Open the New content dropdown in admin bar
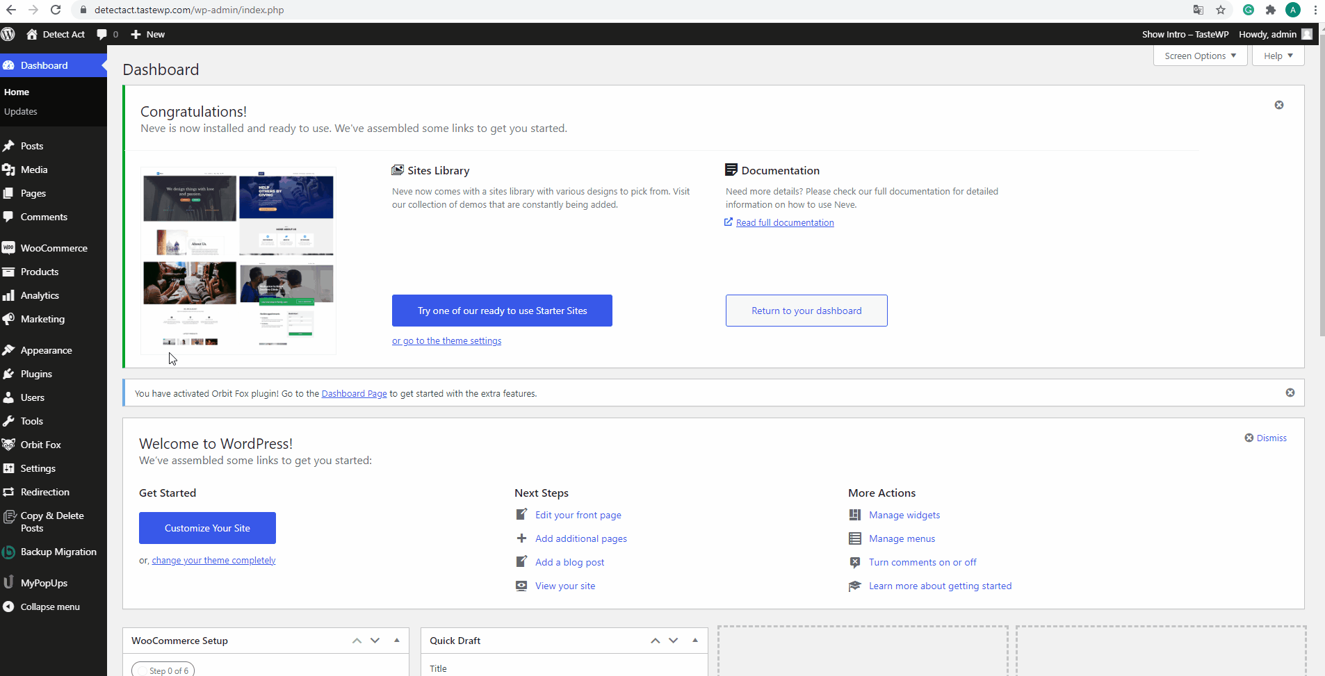This screenshot has height=676, width=1325. coord(147,34)
